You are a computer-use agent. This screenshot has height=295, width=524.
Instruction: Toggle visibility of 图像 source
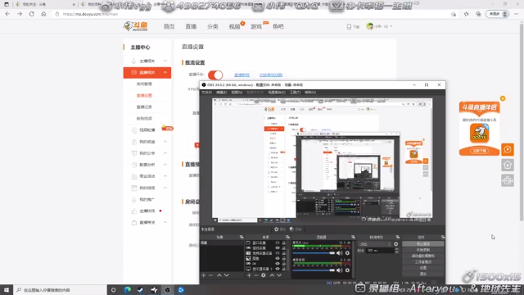click(278, 259)
